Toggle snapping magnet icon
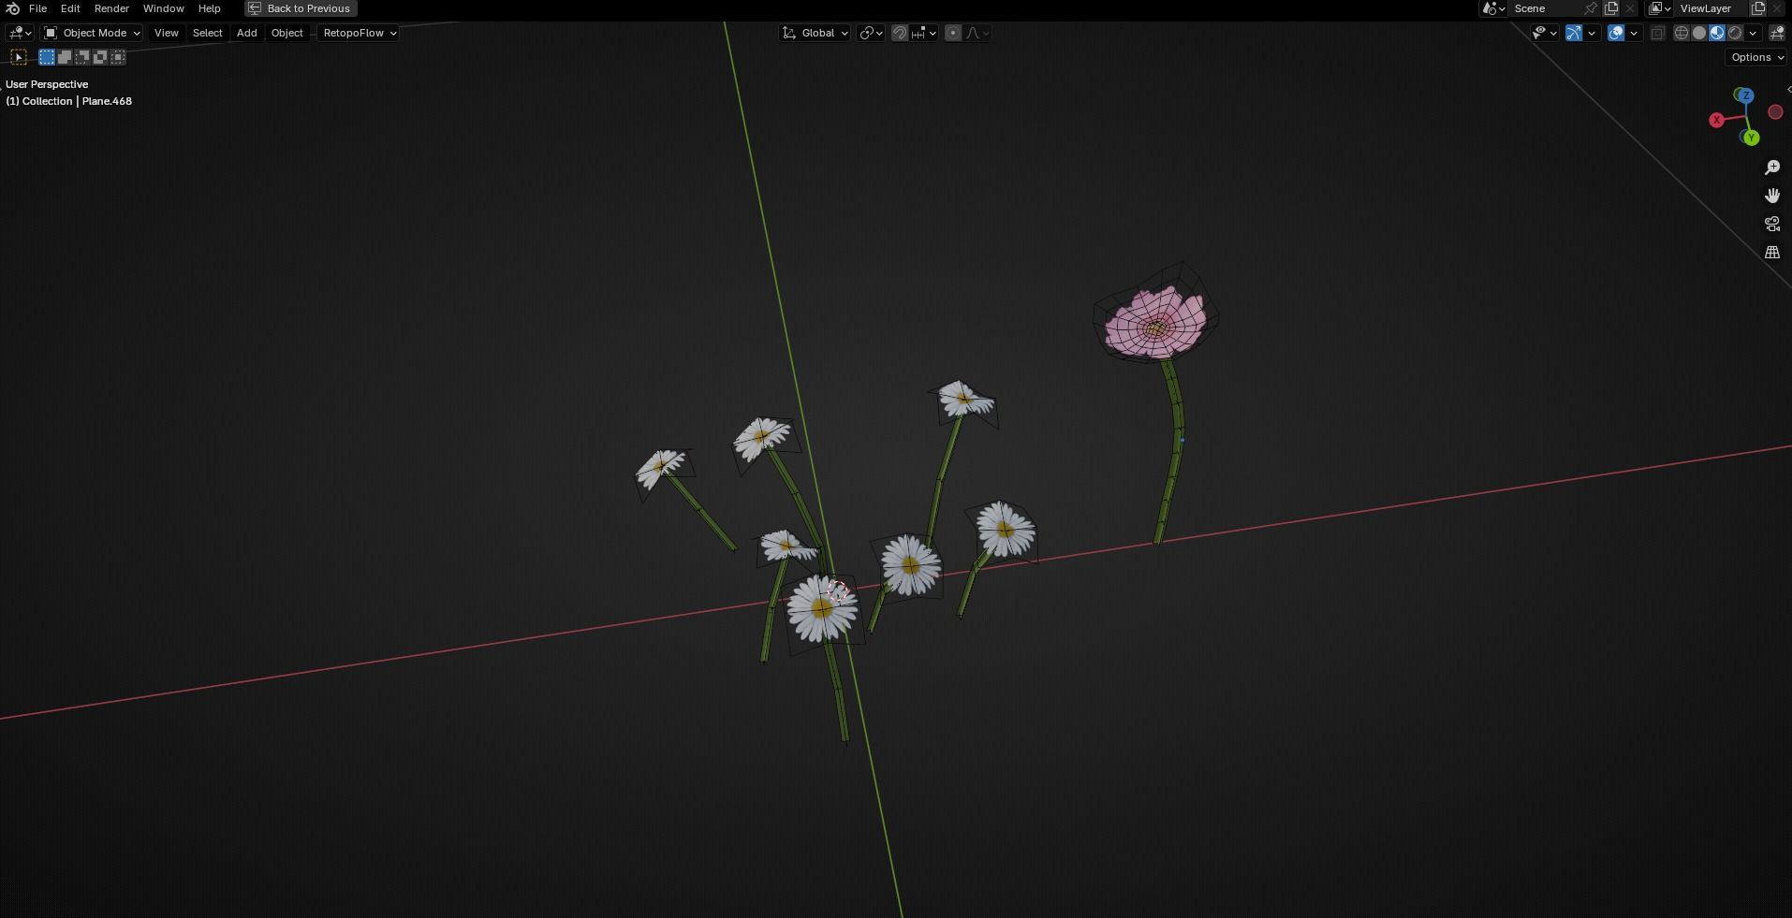Screen dimensions: 1792x918 [x=898, y=33]
